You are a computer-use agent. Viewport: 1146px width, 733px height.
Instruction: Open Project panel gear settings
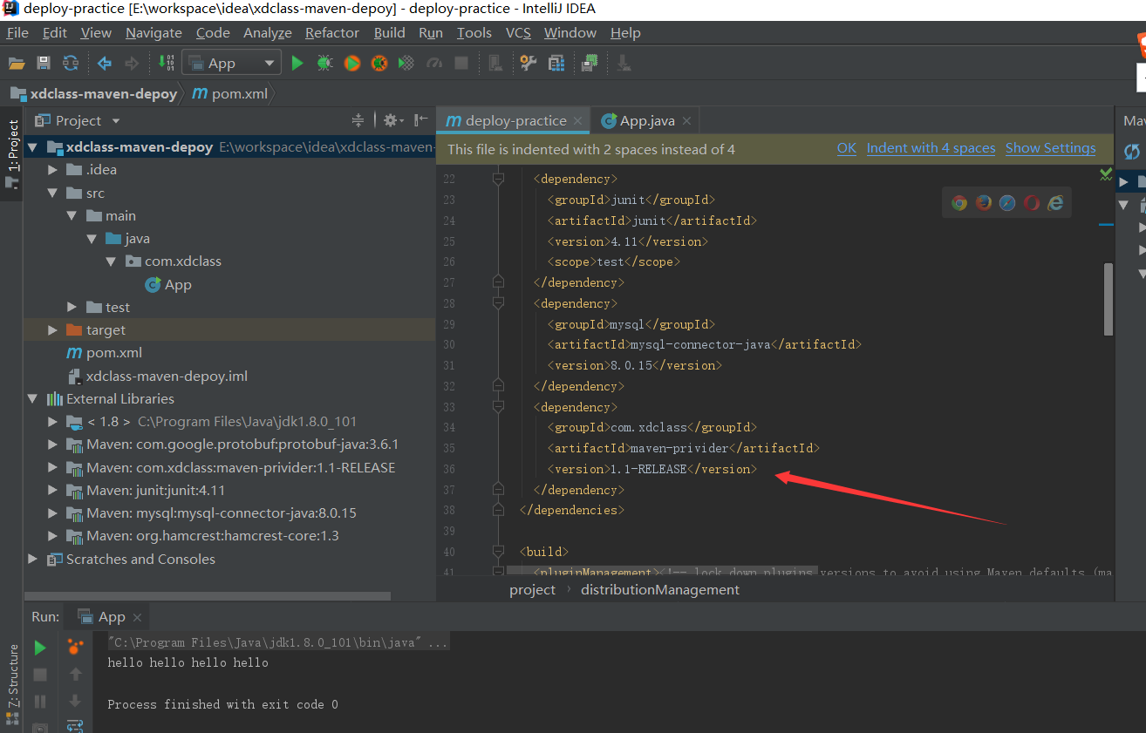pos(389,120)
